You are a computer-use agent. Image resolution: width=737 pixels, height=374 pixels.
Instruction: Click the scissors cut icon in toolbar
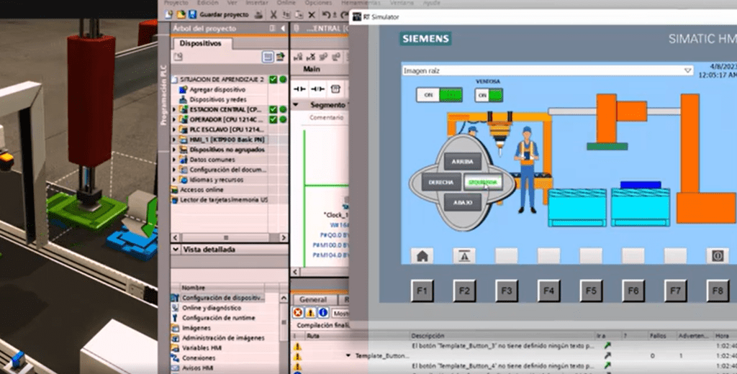[274, 14]
